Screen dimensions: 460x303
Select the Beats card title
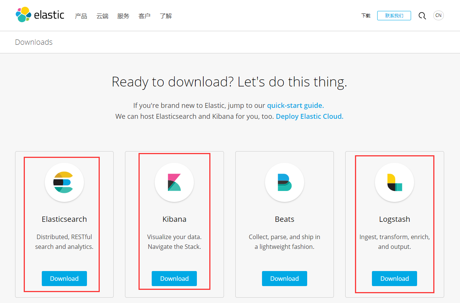point(285,219)
